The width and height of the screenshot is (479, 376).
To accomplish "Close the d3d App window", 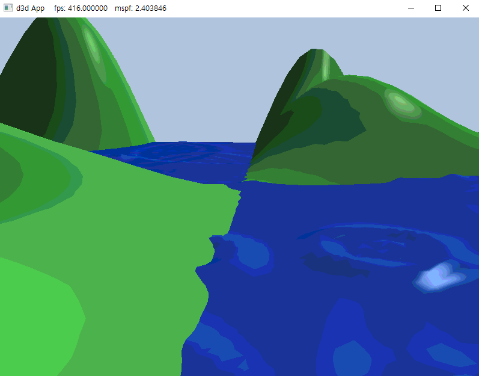I will point(465,8).
